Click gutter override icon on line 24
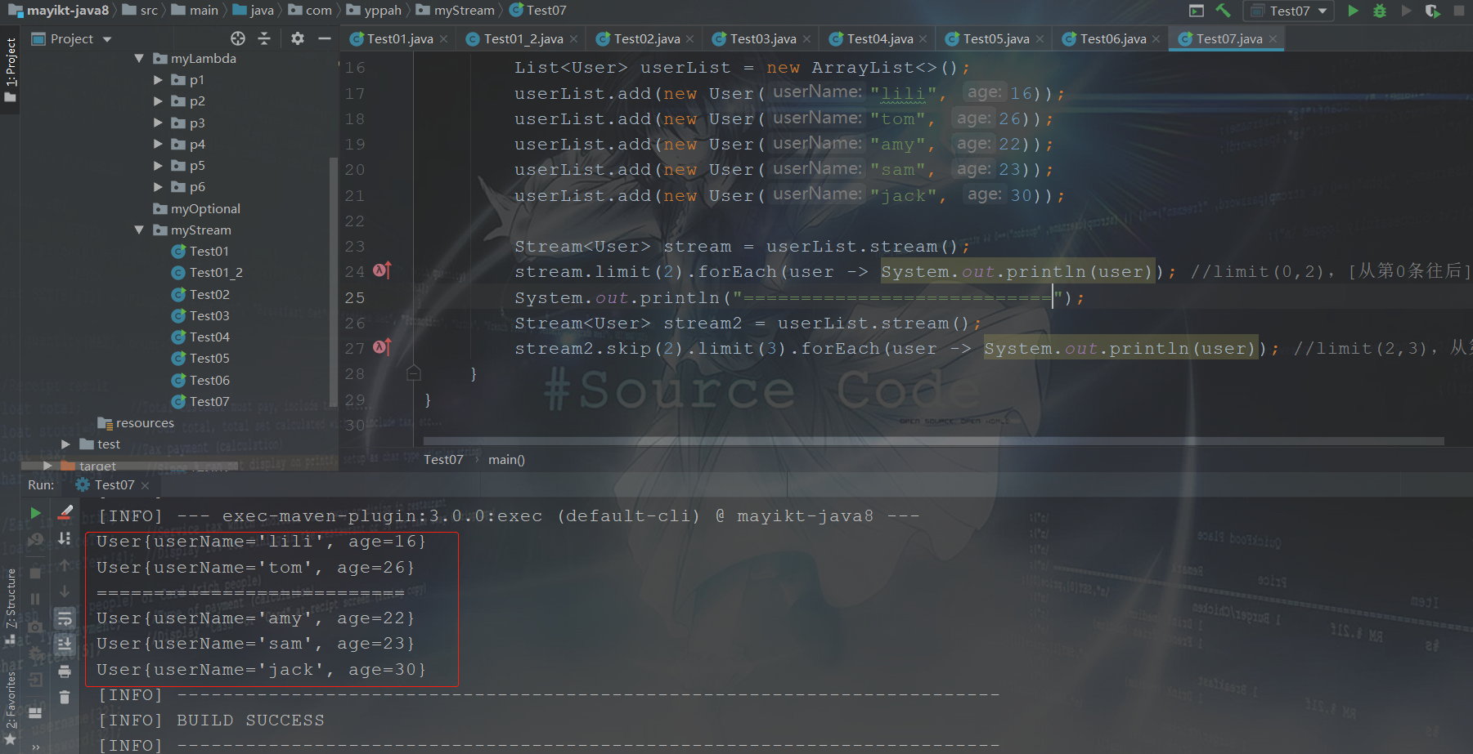The height and width of the screenshot is (754, 1473). 382,270
